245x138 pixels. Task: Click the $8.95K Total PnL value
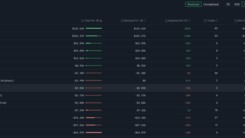point(79,66)
